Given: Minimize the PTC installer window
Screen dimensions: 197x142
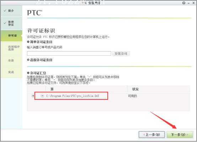Looking at the screenshot, I should pos(188,3).
